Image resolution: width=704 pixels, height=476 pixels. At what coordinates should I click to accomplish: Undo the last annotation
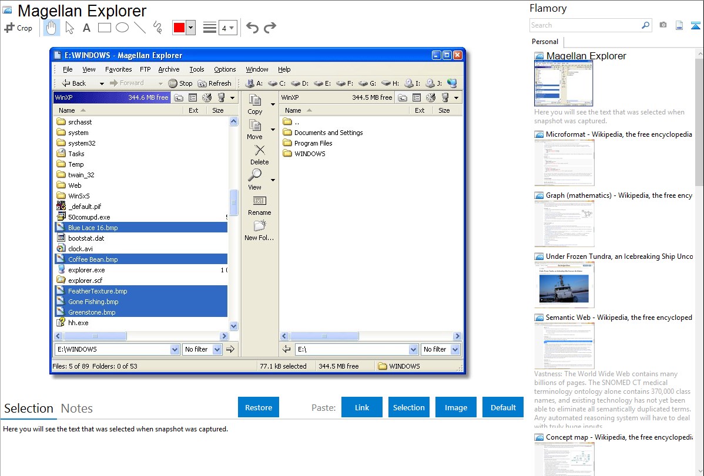252,28
